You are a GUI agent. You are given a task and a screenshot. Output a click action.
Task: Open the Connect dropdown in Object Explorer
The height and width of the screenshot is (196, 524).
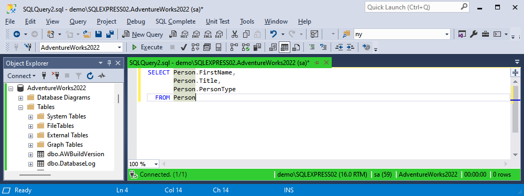click(21, 76)
